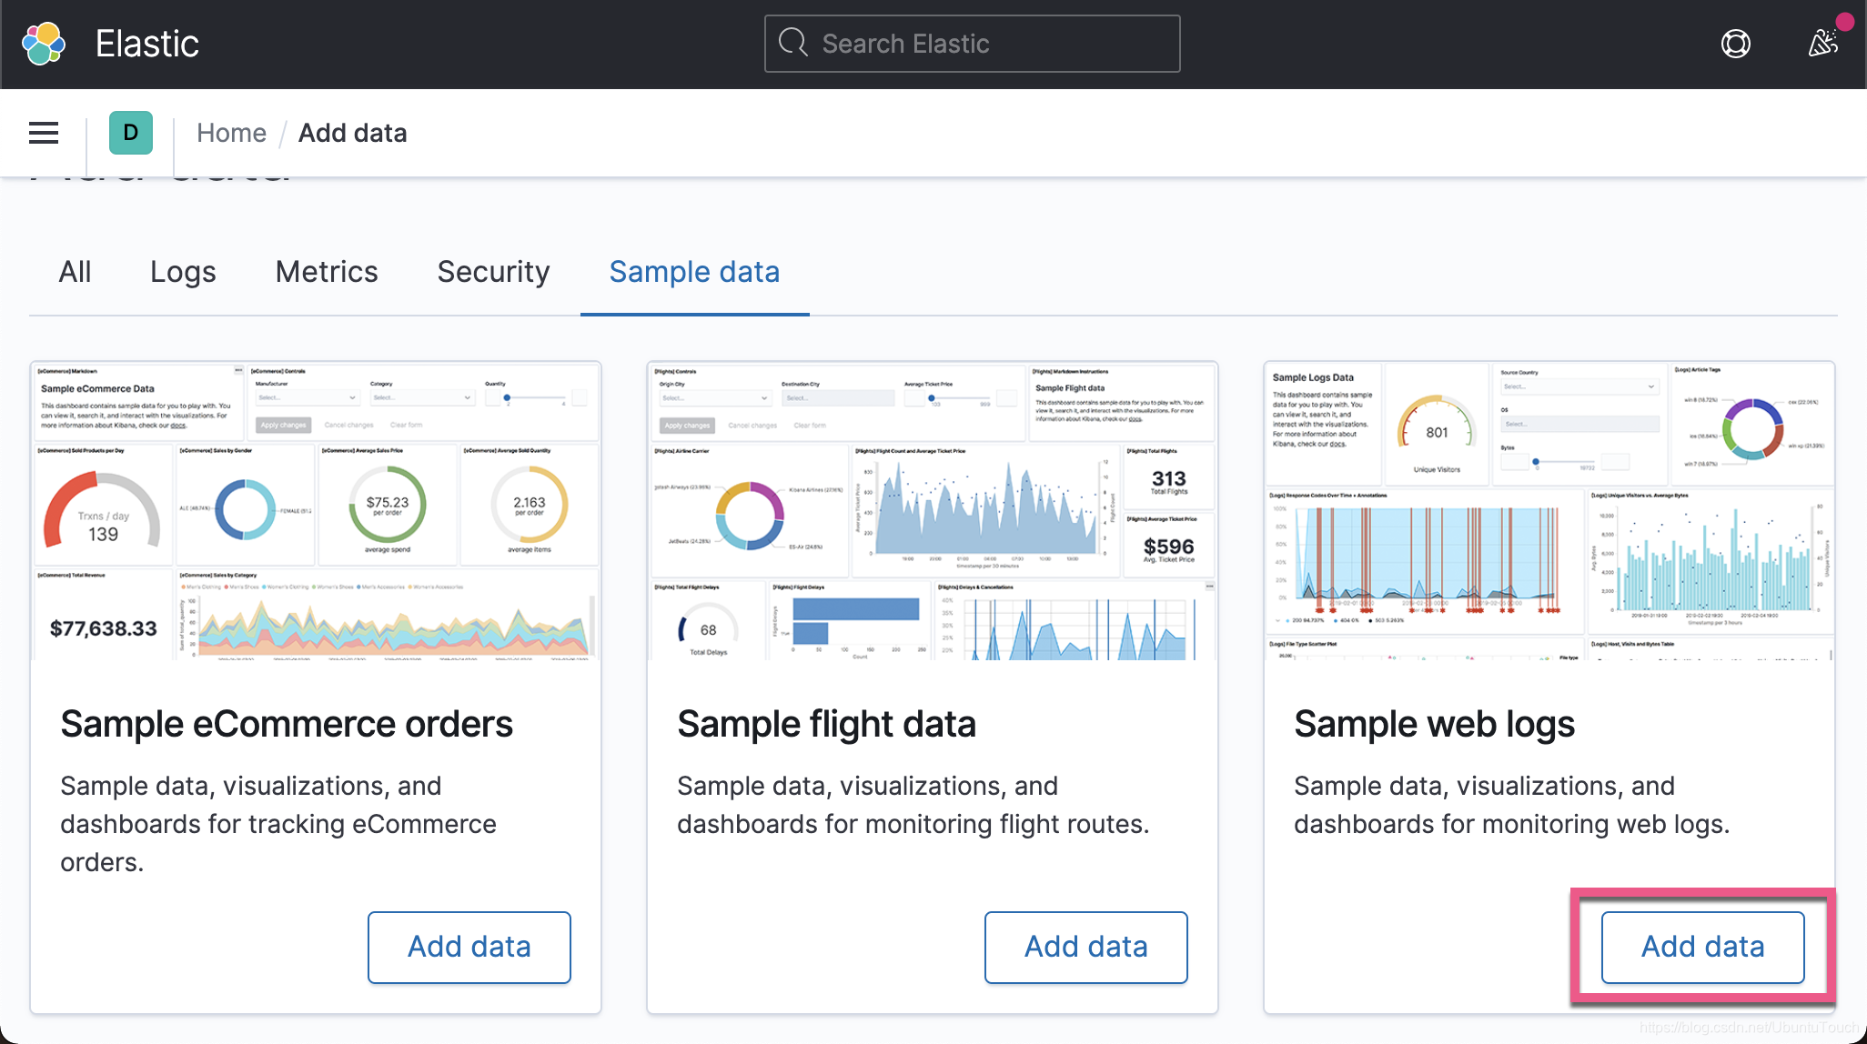Add data for Sample web logs
This screenshot has height=1044, width=1867.
click(x=1702, y=947)
